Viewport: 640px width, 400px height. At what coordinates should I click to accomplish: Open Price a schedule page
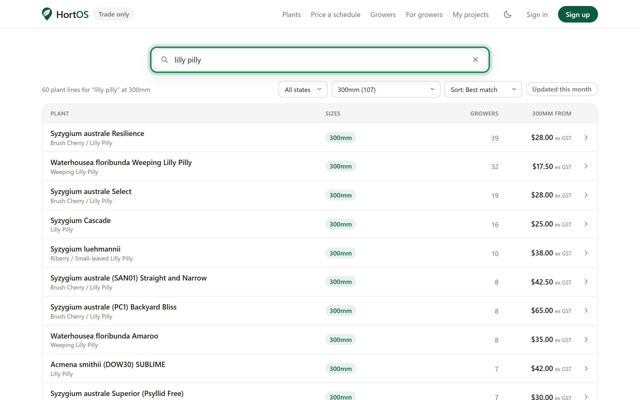pyautogui.click(x=335, y=14)
